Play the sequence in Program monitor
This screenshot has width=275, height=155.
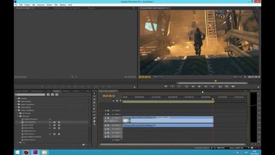199,87
